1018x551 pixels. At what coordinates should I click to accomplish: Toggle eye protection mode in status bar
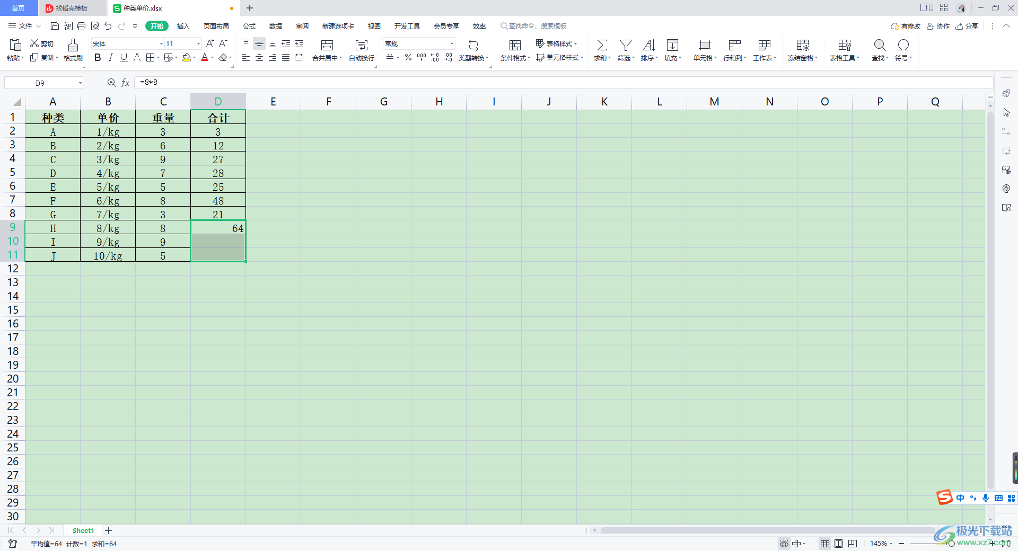pos(784,544)
